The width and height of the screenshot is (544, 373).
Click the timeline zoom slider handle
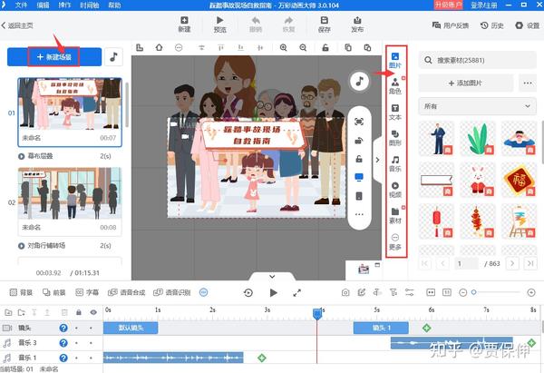[x=474, y=292]
